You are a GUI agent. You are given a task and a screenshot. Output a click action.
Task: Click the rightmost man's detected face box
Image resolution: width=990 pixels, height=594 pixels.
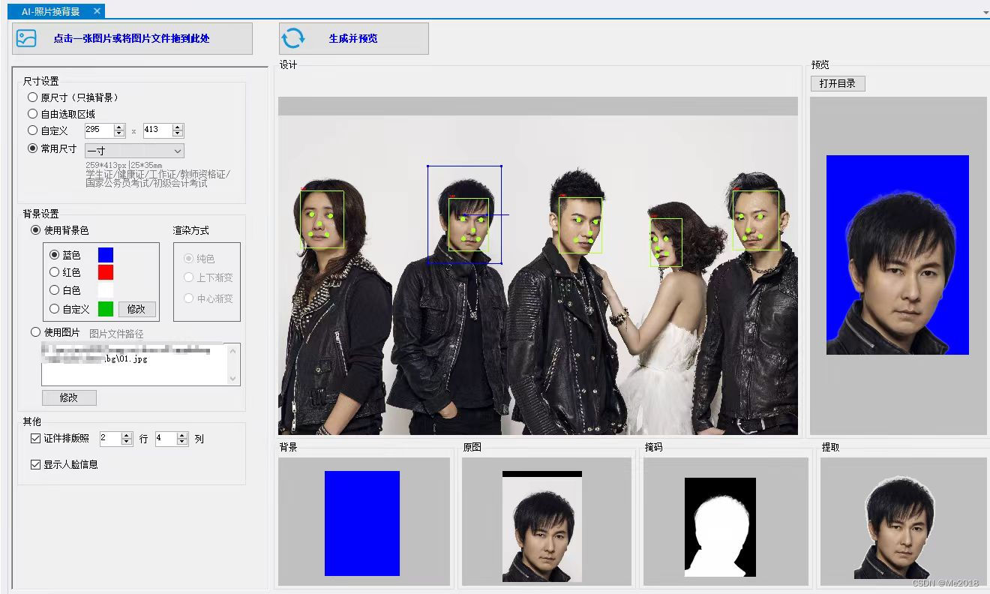pos(756,220)
